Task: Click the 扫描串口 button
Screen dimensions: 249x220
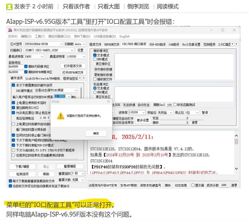Action: [16, 50]
